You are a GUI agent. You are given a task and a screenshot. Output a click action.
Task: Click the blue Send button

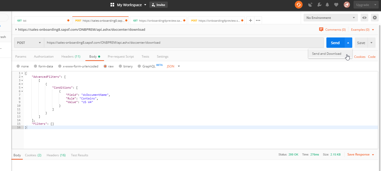pyautogui.click(x=335, y=43)
